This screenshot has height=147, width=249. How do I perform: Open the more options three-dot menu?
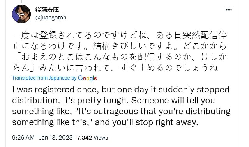pyautogui.click(x=229, y=10)
